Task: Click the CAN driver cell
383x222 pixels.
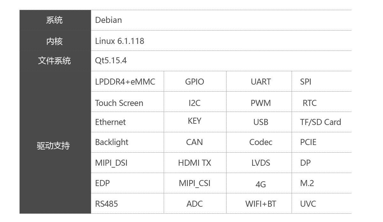Action: (x=194, y=142)
